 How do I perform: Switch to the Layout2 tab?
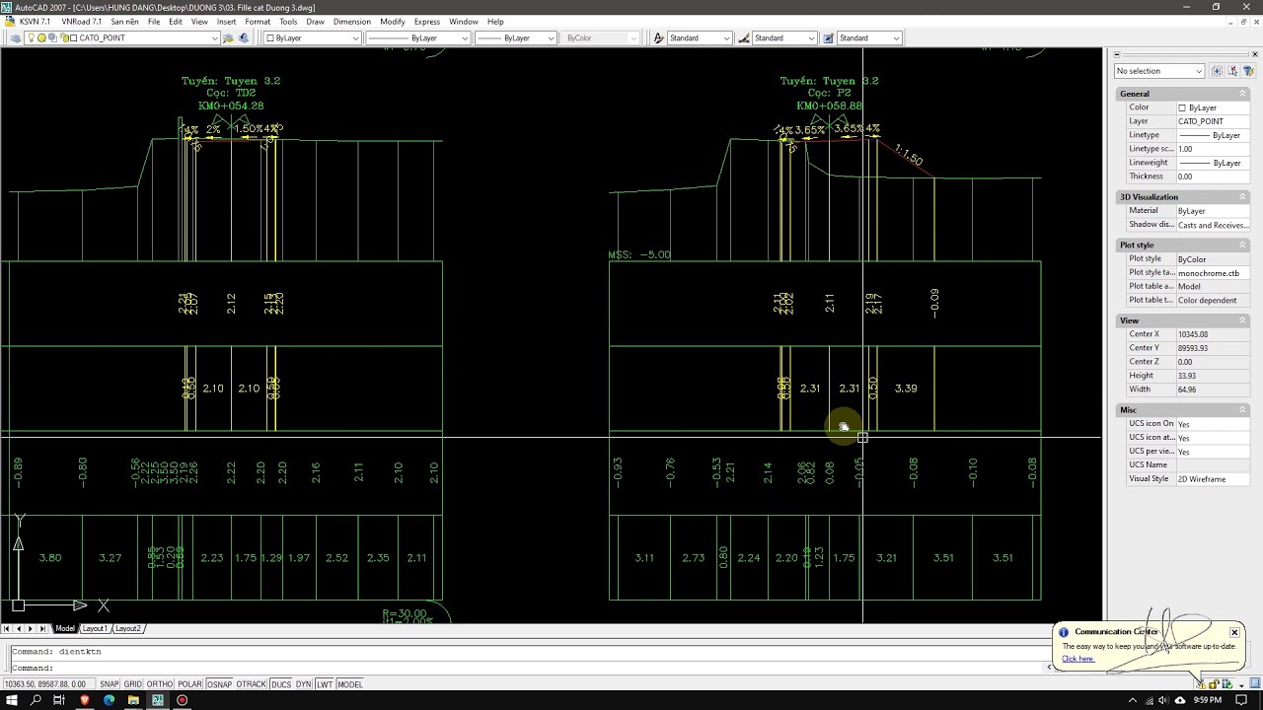(x=128, y=628)
